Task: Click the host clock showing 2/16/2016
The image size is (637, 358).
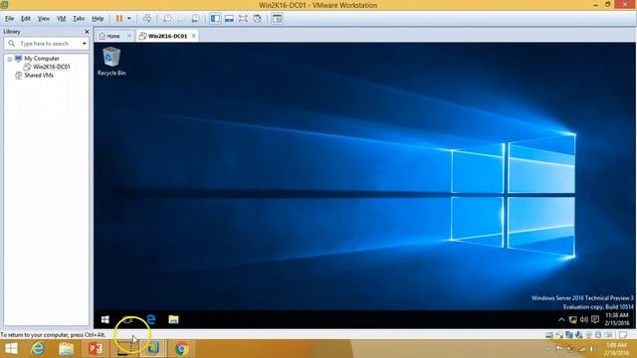Action: point(616,349)
